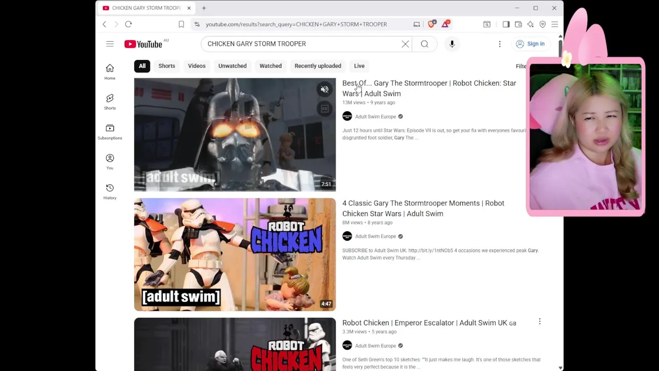This screenshot has width=659, height=371.
Task: Select the Shorts filter chip
Action: (x=167, y=66)
